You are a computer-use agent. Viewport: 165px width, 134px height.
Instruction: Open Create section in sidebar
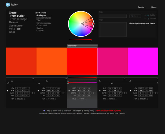(13, 13)
